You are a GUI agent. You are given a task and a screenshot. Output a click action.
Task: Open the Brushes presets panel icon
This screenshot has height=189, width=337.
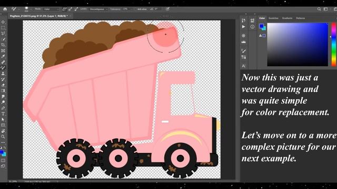(x=243, y=57)
